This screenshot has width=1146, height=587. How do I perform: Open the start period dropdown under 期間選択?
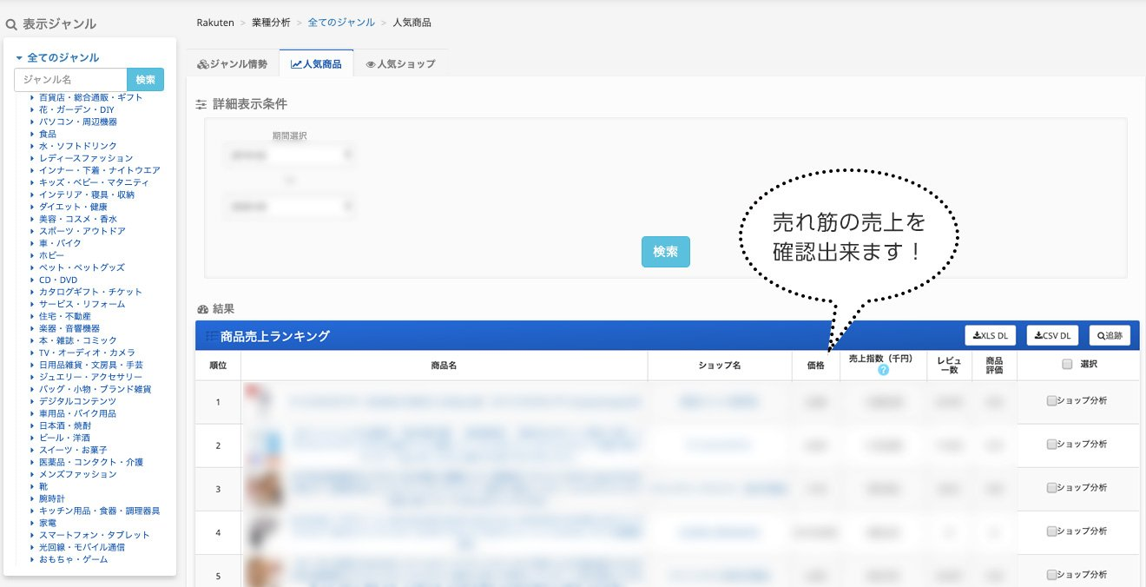[x=289, y=155]
